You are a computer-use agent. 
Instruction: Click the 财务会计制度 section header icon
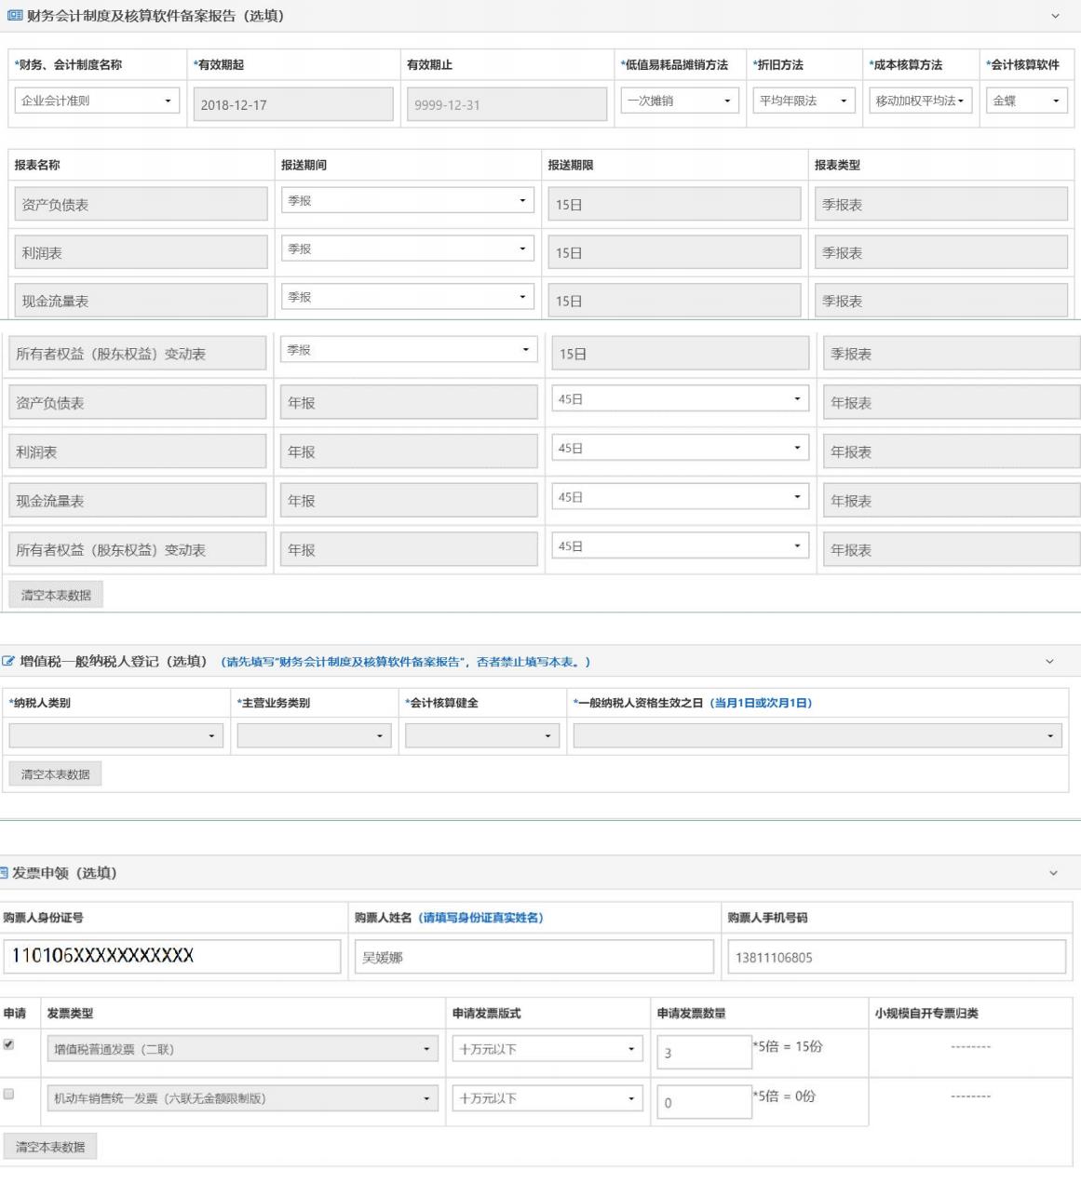[x=14, y=16]
